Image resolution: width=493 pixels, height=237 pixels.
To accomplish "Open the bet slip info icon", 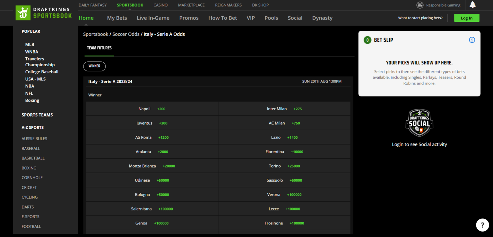I will tap(472, 40).
